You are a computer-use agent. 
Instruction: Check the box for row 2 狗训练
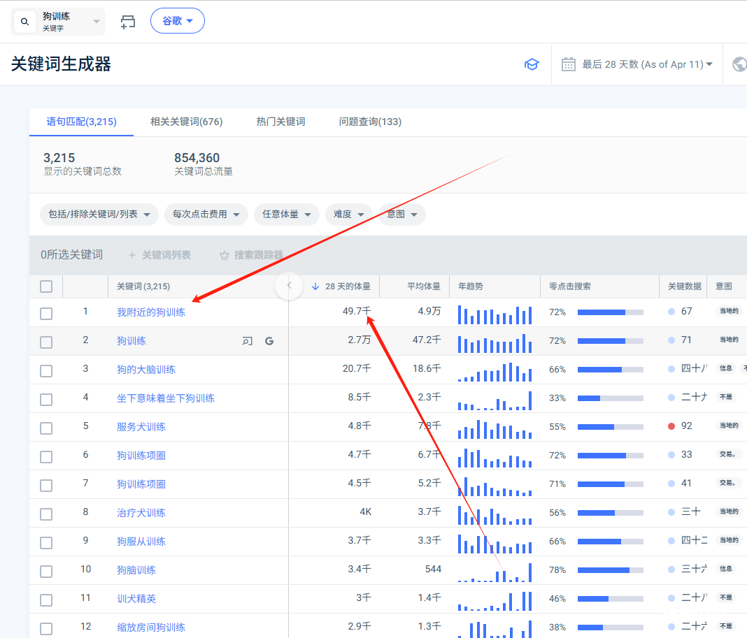coord(46,342)
